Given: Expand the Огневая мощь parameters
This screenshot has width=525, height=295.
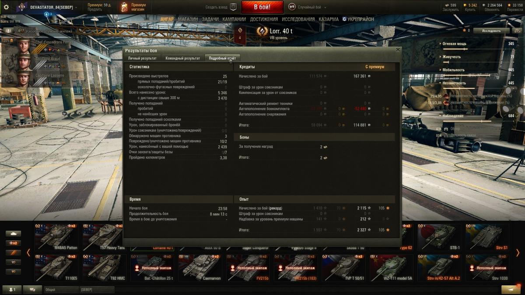Looking at the screenshot, I should [477, 44].
